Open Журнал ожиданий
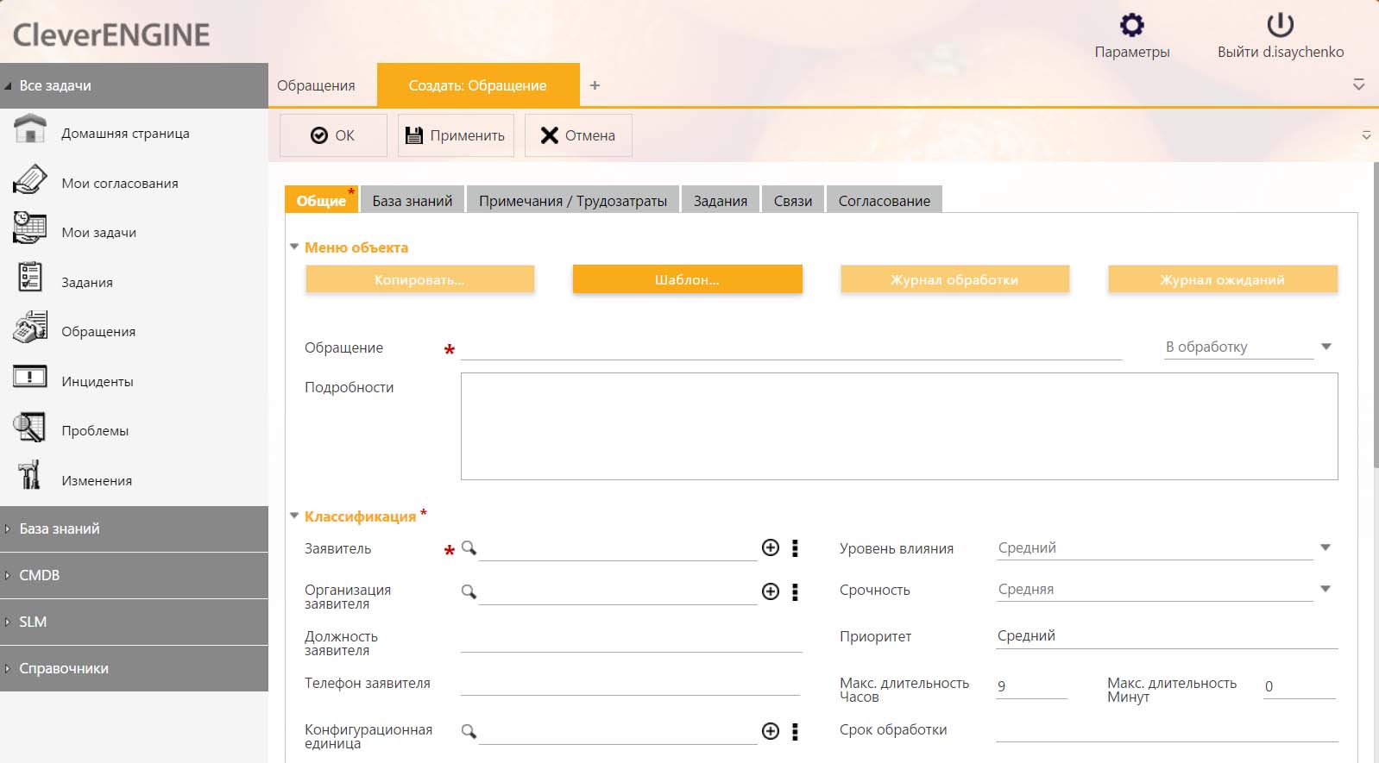The image size is (1379, 763). [1223, 279]
